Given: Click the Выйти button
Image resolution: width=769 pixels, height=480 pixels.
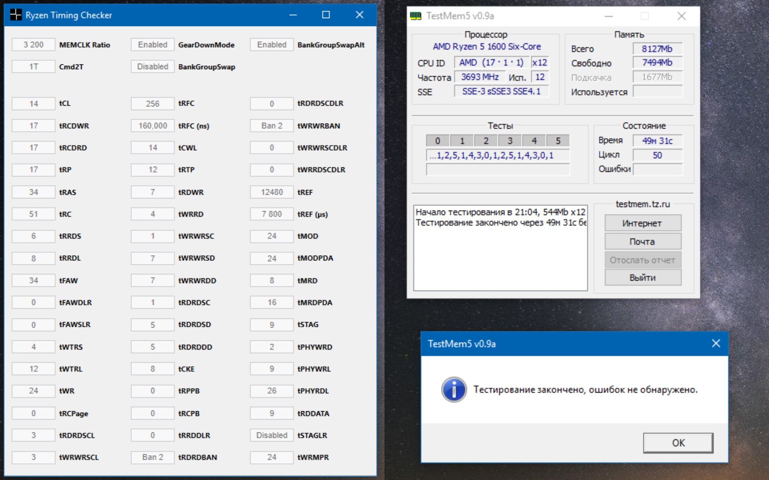Looking at the screenshot, I should 642,278.
